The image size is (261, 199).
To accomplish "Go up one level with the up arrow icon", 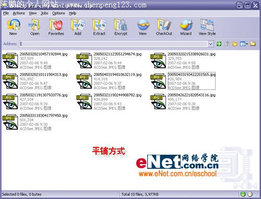I will click(x=227, y=44).
